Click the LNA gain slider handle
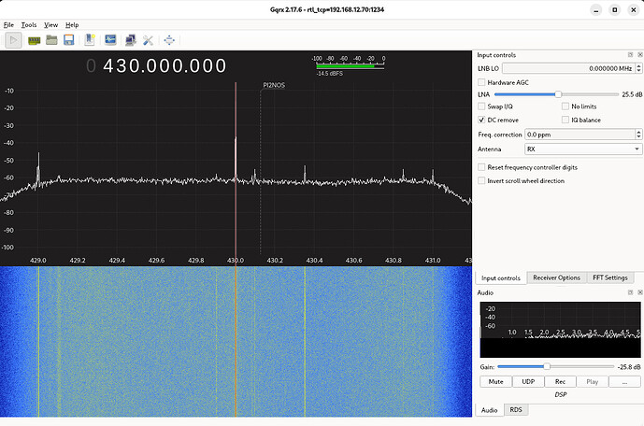The height and width of the screenshot is (426, 644). tap(558, 94)
